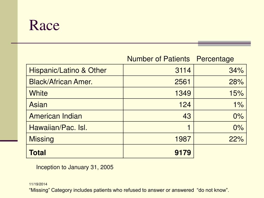Click the 11/19/2014 date footer
This screenshot has height=198, width=264.
click(38, 184)
